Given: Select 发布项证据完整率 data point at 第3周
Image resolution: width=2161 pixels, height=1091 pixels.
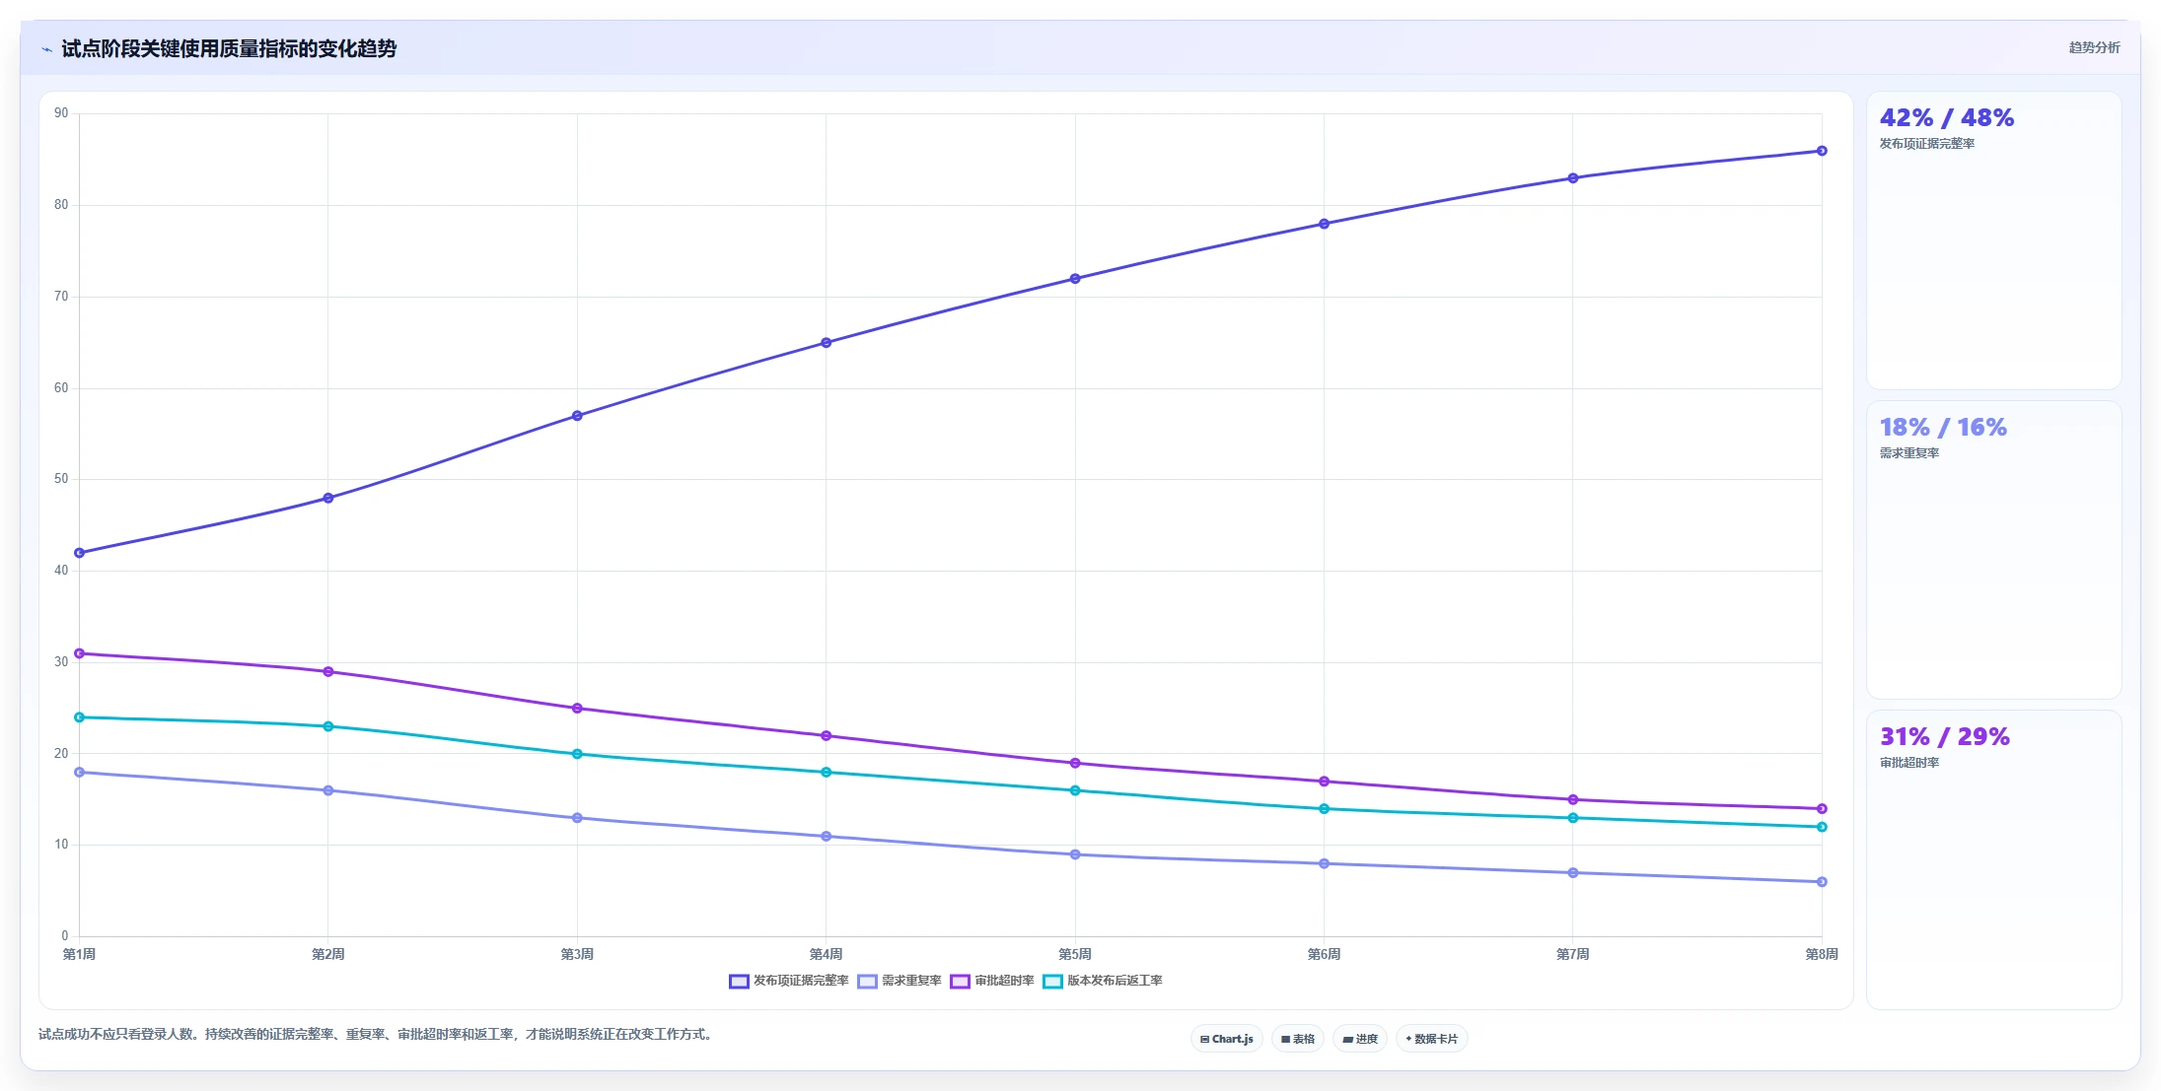Looking at the screenshot, I should point(577,416).
